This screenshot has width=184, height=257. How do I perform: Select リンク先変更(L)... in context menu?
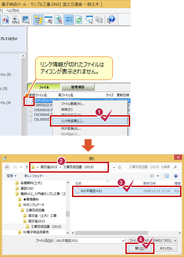(x=89, y=121)
